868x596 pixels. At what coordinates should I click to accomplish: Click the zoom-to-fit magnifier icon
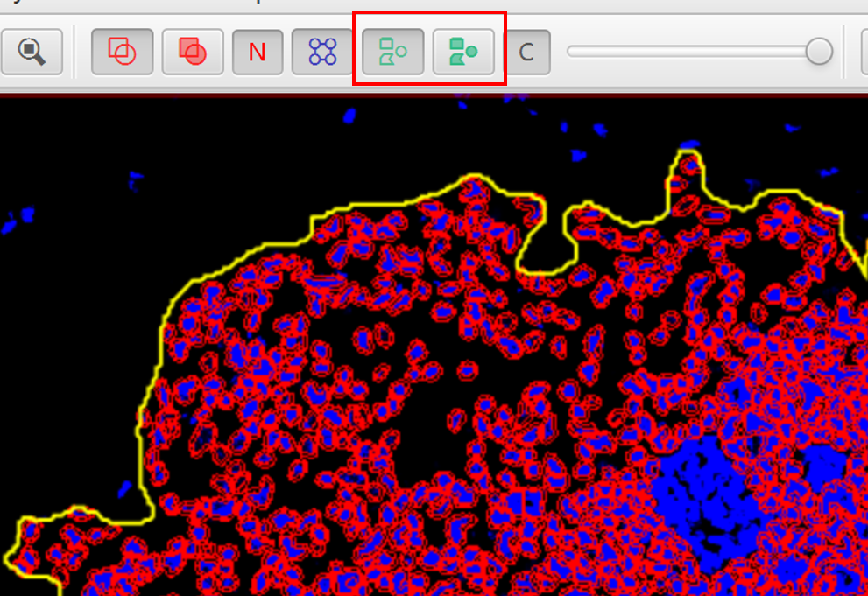click(x=32, y=53)
